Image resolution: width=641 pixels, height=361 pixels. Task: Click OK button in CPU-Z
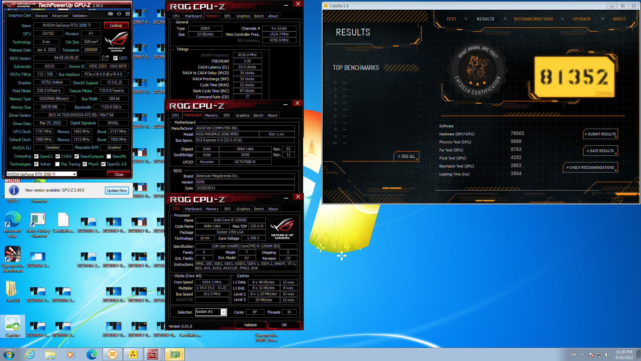coord(284,325)
